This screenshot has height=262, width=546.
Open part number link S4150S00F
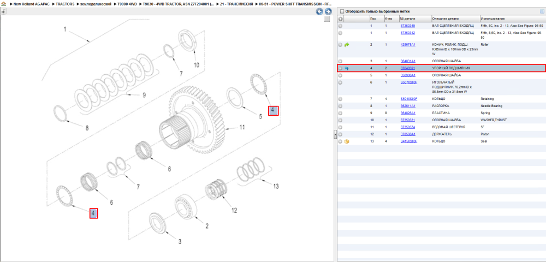click(409, 141)
